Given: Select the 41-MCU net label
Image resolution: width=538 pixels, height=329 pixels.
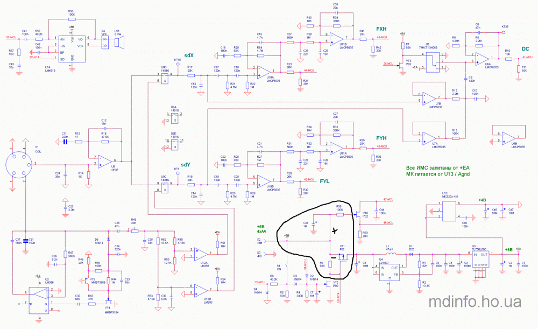Looking at the screenshot, I should pyautogui.click(x=527, y=57).
